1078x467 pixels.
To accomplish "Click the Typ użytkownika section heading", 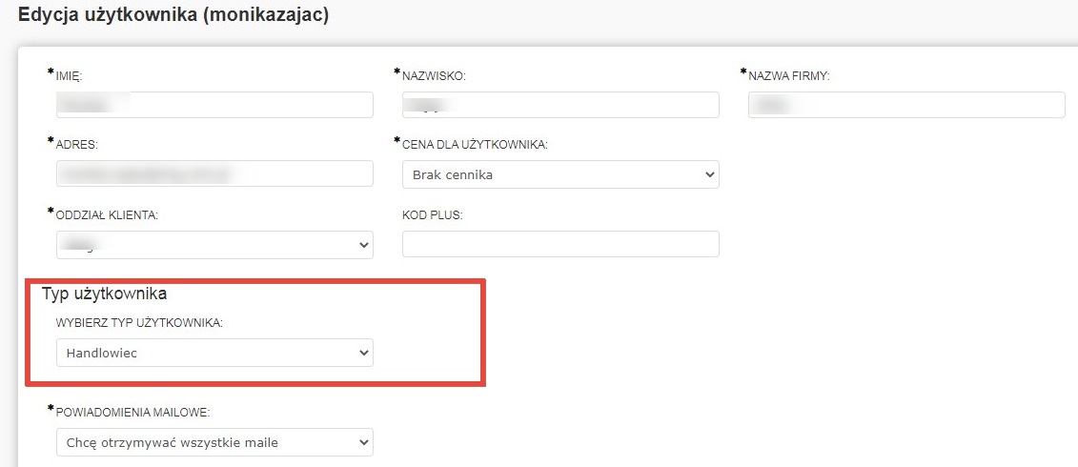I will point(105,294).
